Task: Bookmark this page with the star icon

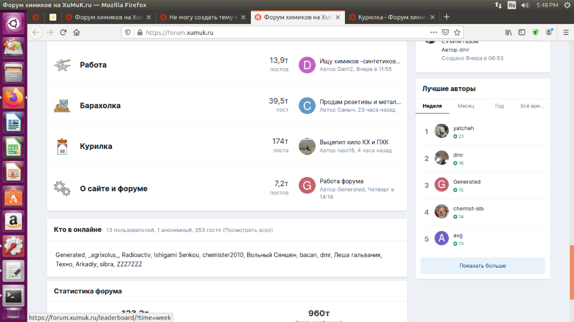Action: point(457,33)
